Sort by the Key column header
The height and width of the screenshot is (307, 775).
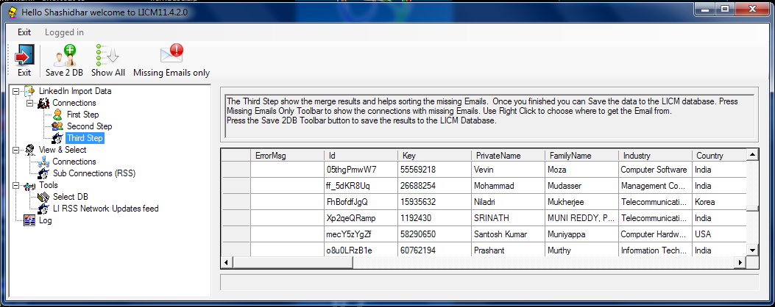tap(434, 156)
